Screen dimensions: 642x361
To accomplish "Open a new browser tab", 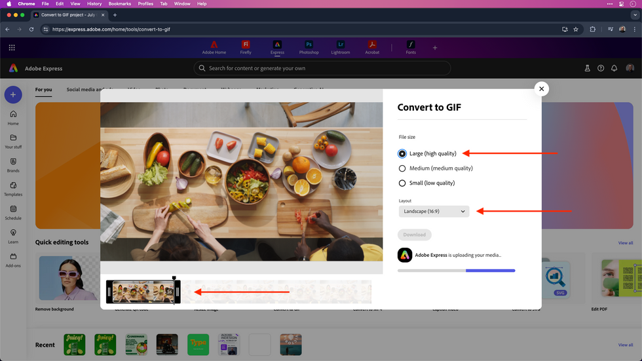I will 115,14.
